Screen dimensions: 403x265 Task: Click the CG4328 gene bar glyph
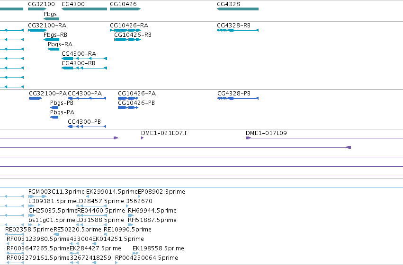(238, 9)
